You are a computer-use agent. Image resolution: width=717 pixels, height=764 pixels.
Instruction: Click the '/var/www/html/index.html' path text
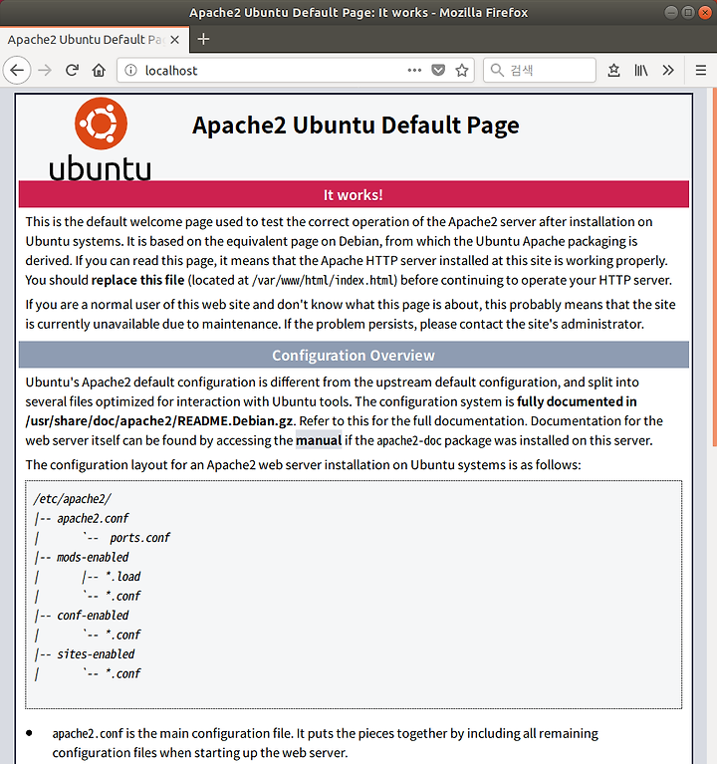(x=324, y=280)
